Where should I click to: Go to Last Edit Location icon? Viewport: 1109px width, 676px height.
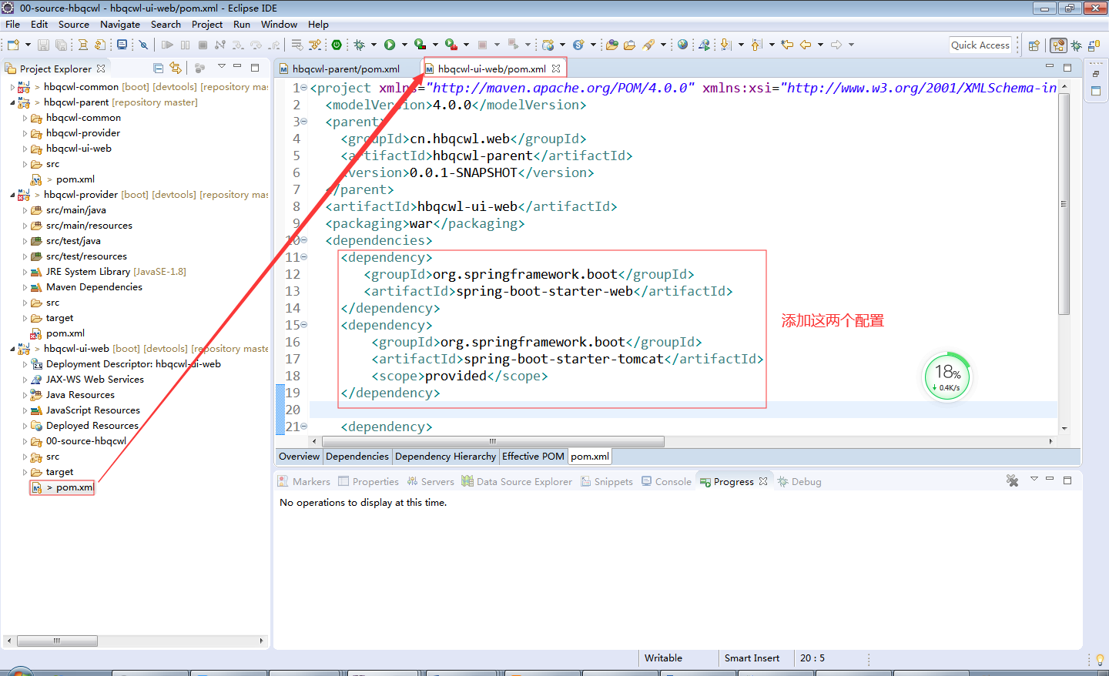(787, 45)
